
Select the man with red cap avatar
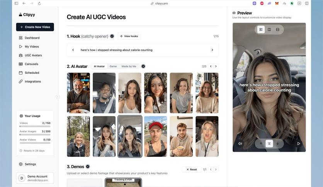tap(156, 136)
